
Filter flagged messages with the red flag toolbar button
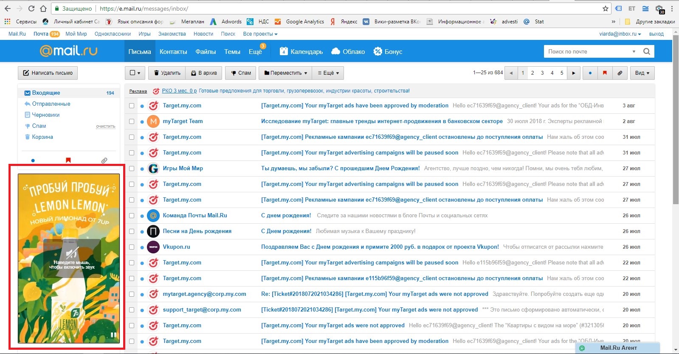[605, 73]
